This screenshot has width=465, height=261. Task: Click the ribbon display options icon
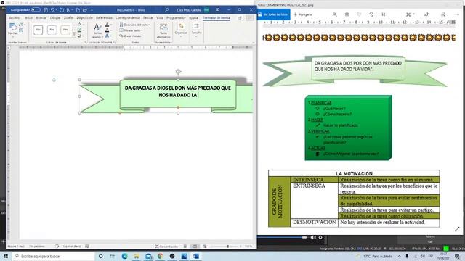218,9
